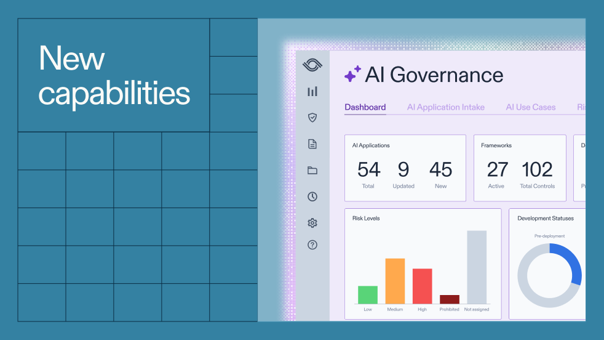Open the folder icon in the sidebar
Viewport: 604px width, 340px height.
tap(312, 170)
